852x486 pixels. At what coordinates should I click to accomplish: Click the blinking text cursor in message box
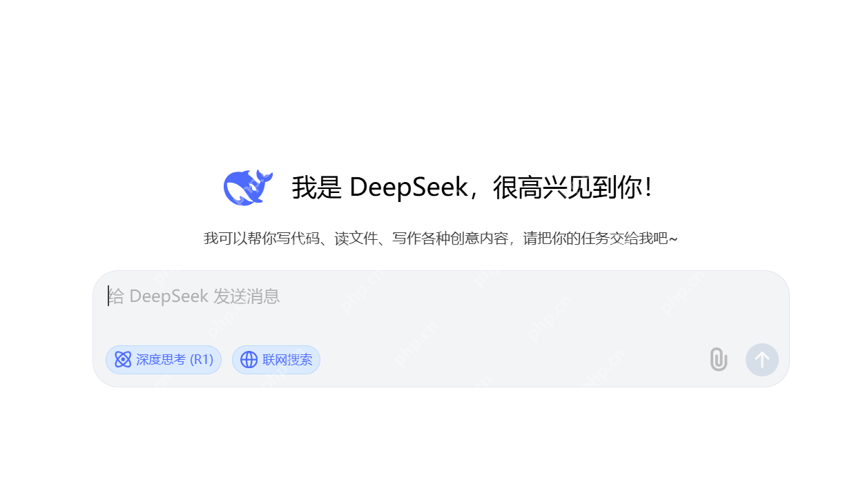point(108,296)
